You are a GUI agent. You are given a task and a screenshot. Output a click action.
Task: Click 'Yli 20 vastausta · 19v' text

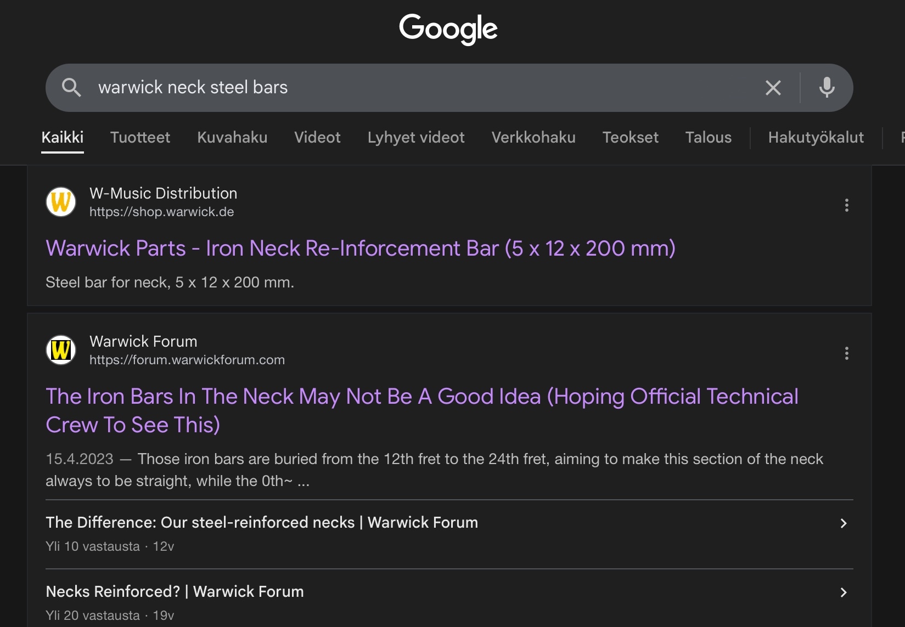110,615
